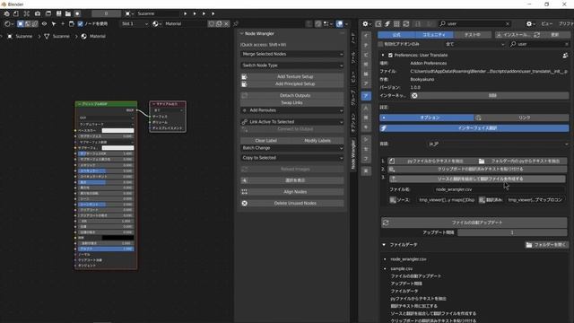This screenshot has height=323, width=574.
Task: Click Swap Links button
Action: pos(292,102)
